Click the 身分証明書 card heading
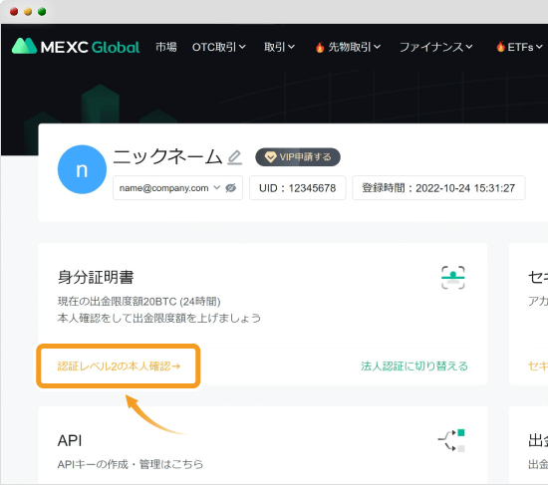Viewport: 548px width, 485px height. click(96, 277)
